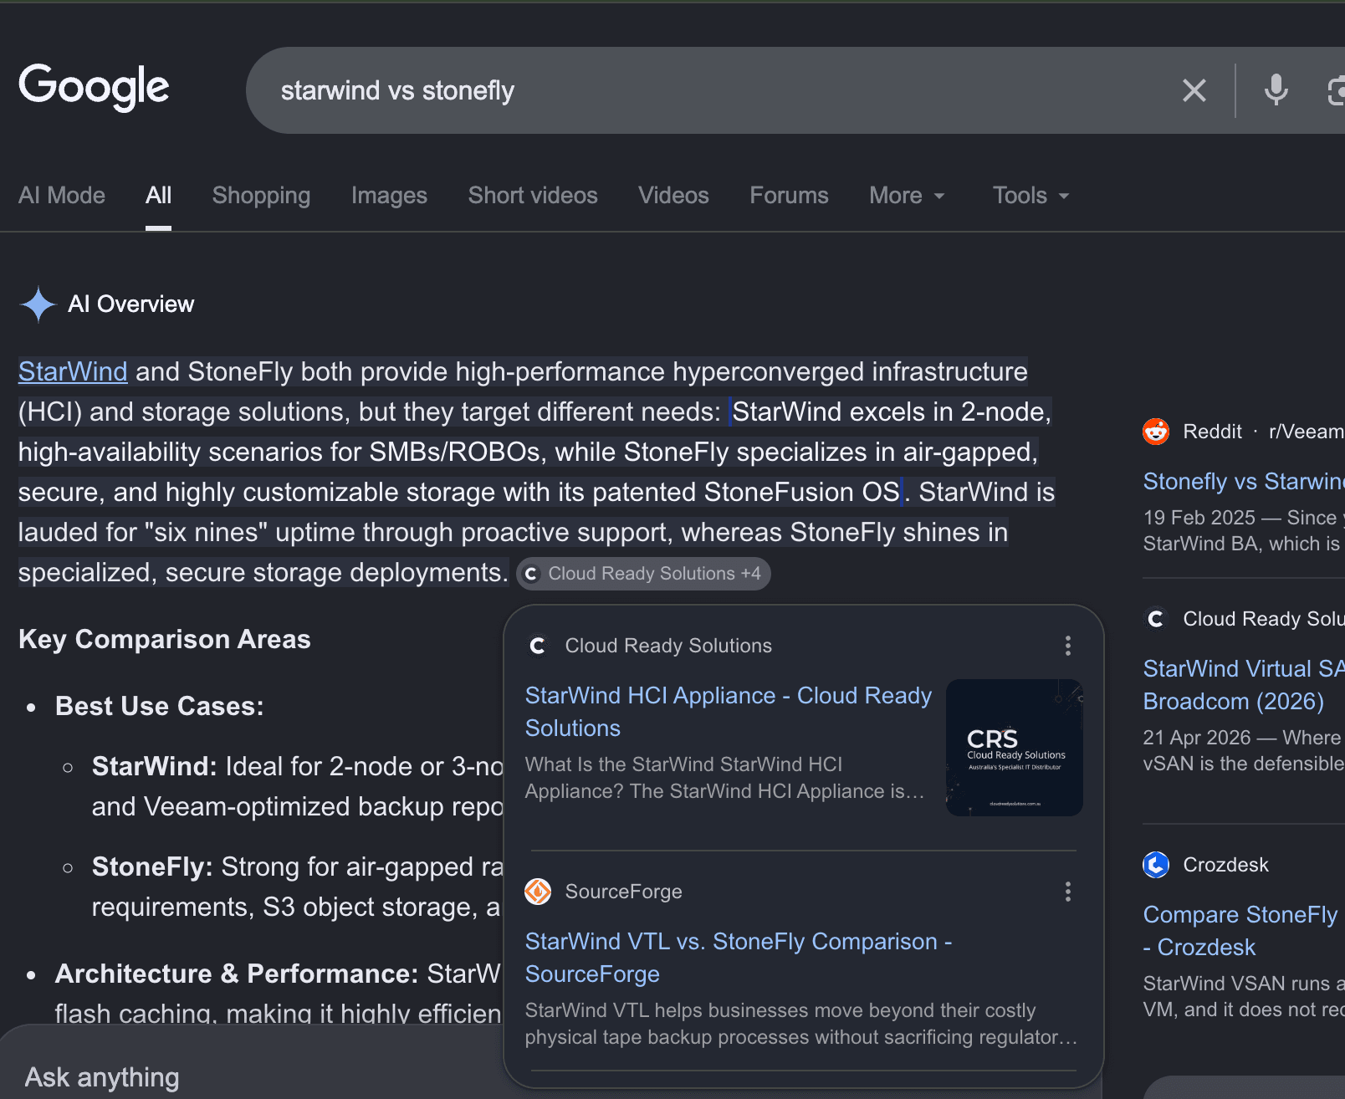
Task: Open three-dot menu for Cloud Ready Solutions
Action: 1068,646
